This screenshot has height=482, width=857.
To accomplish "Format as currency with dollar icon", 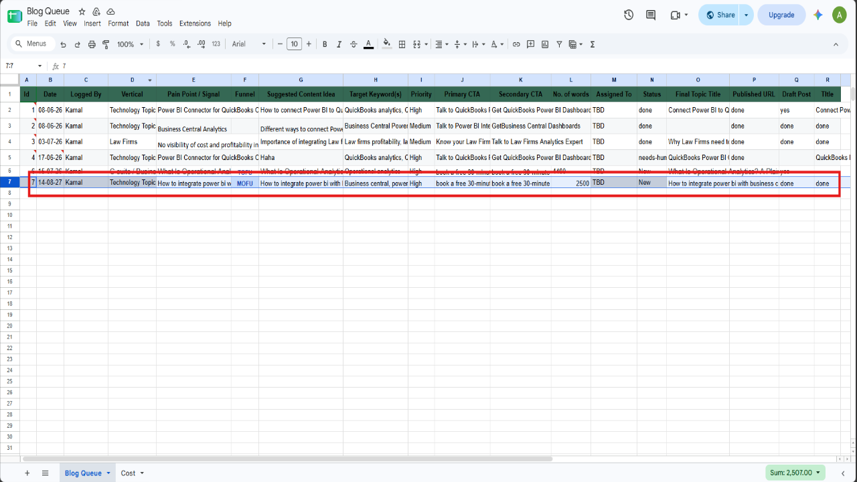I will coord(158,44).
